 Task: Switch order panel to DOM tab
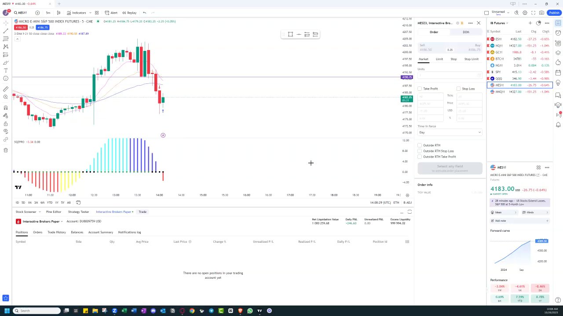[x=466, y=32]
